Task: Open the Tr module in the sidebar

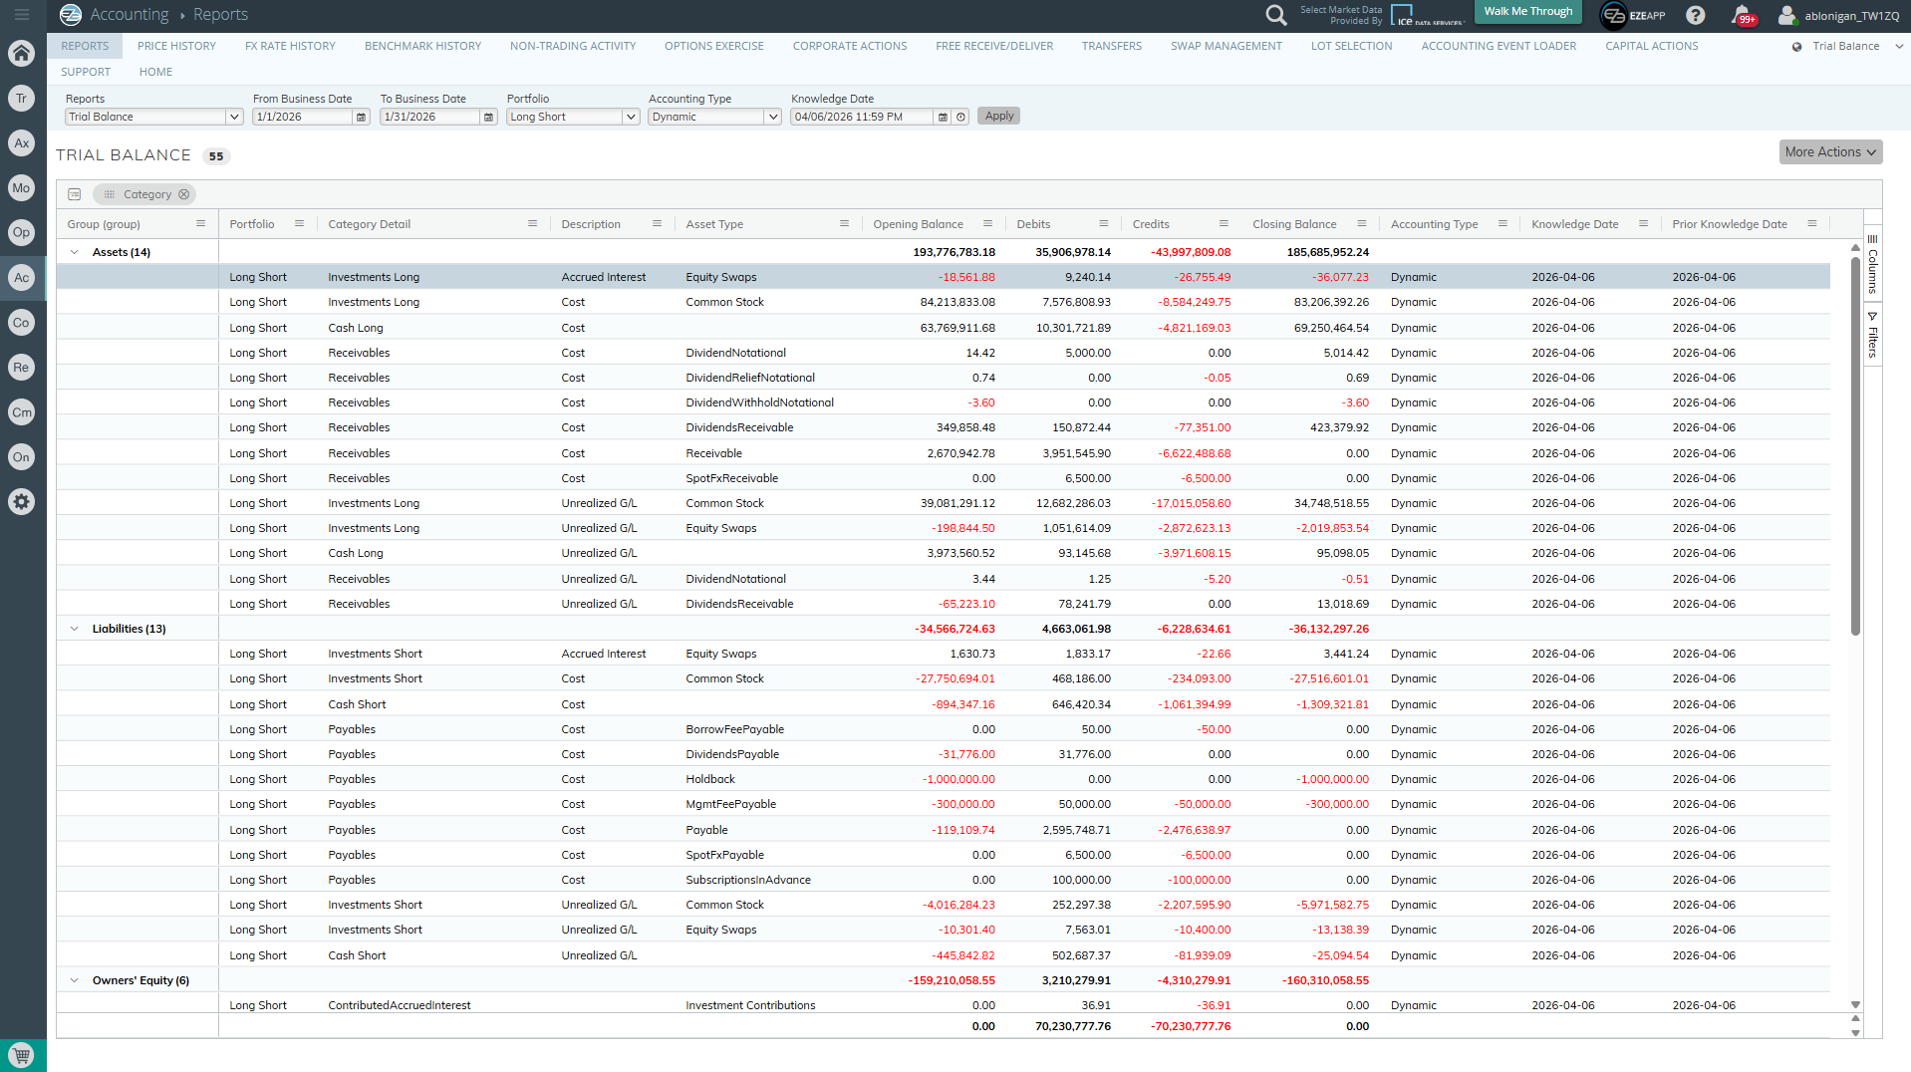Action: point(22,98)
